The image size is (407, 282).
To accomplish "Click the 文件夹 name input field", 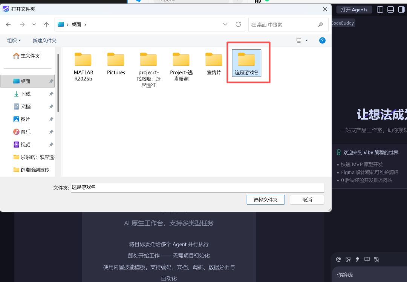I will 197,187.
